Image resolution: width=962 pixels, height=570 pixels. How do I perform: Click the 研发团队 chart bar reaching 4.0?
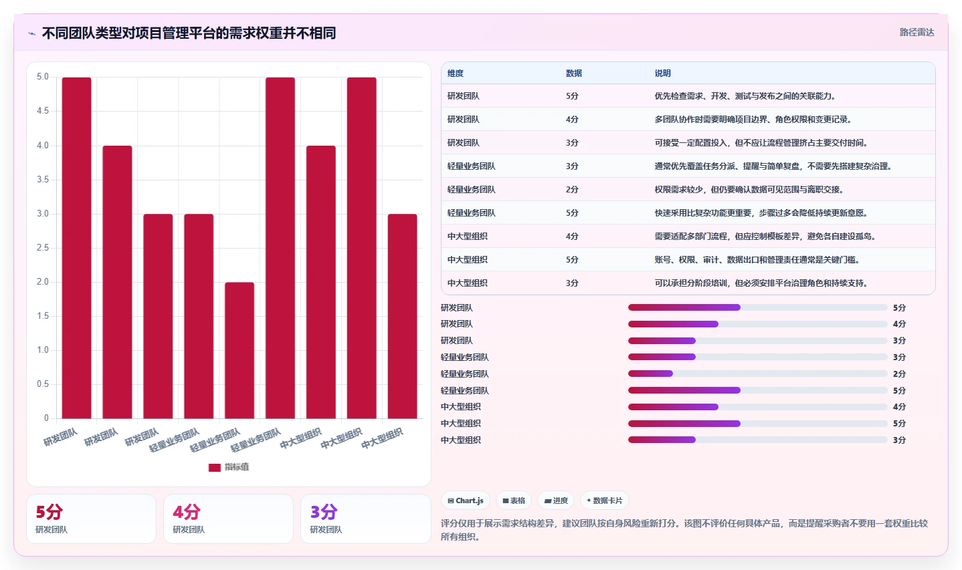(117, 282)
